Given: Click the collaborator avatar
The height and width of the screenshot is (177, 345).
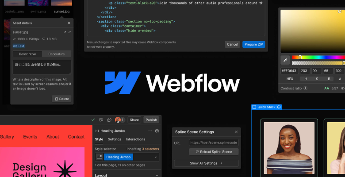Looking at the screenshot, I should 118,120.
